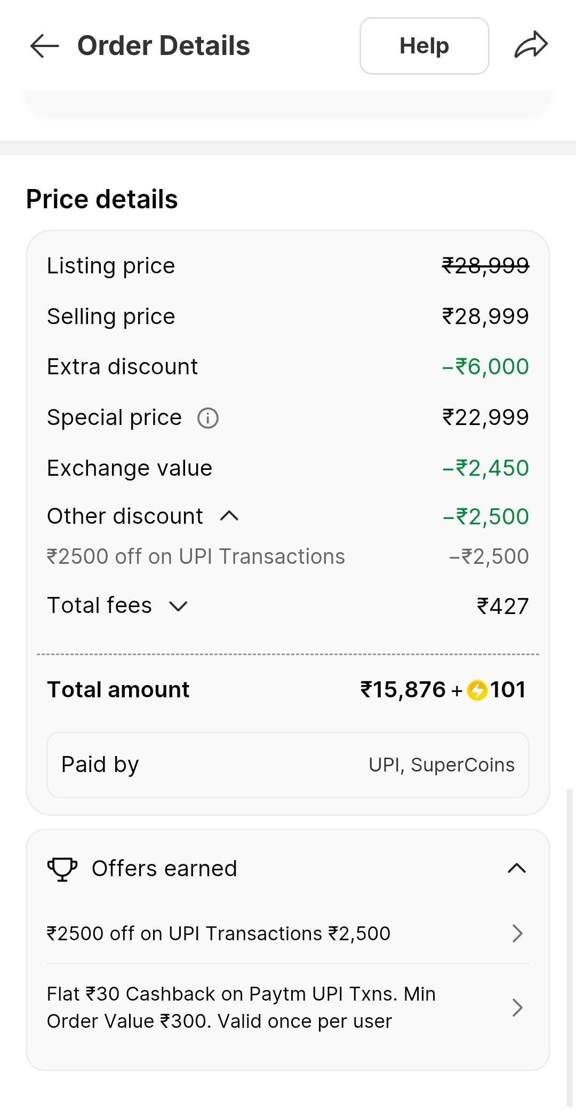Tap the back arrow icon

(45, 46)
